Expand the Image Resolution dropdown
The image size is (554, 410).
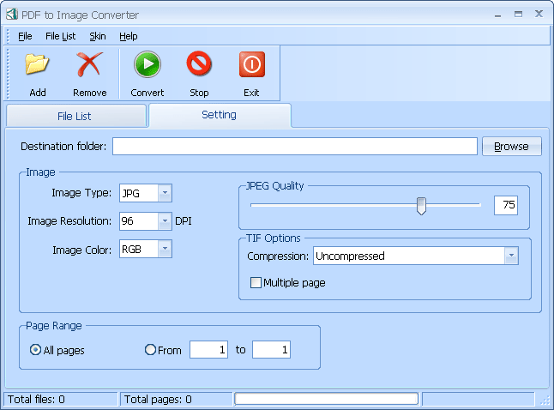click(165, 221)
